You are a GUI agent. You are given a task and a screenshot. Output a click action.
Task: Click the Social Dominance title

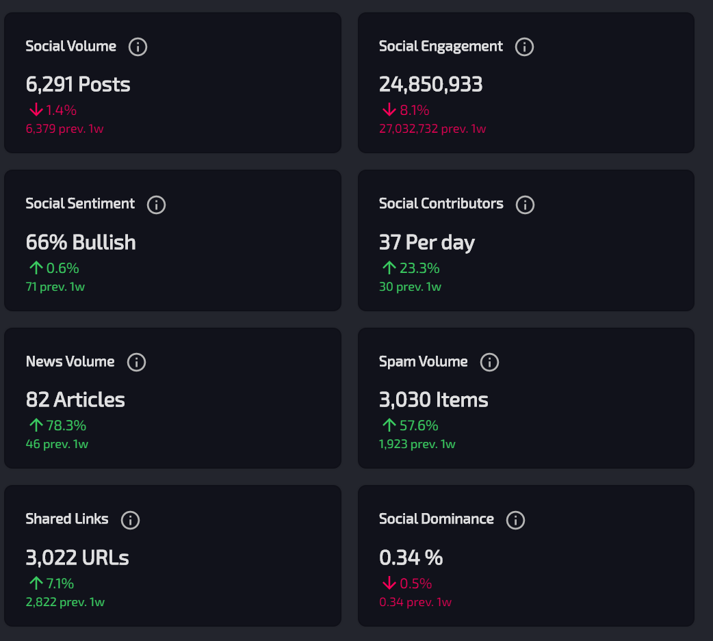[x=437, y=519]
